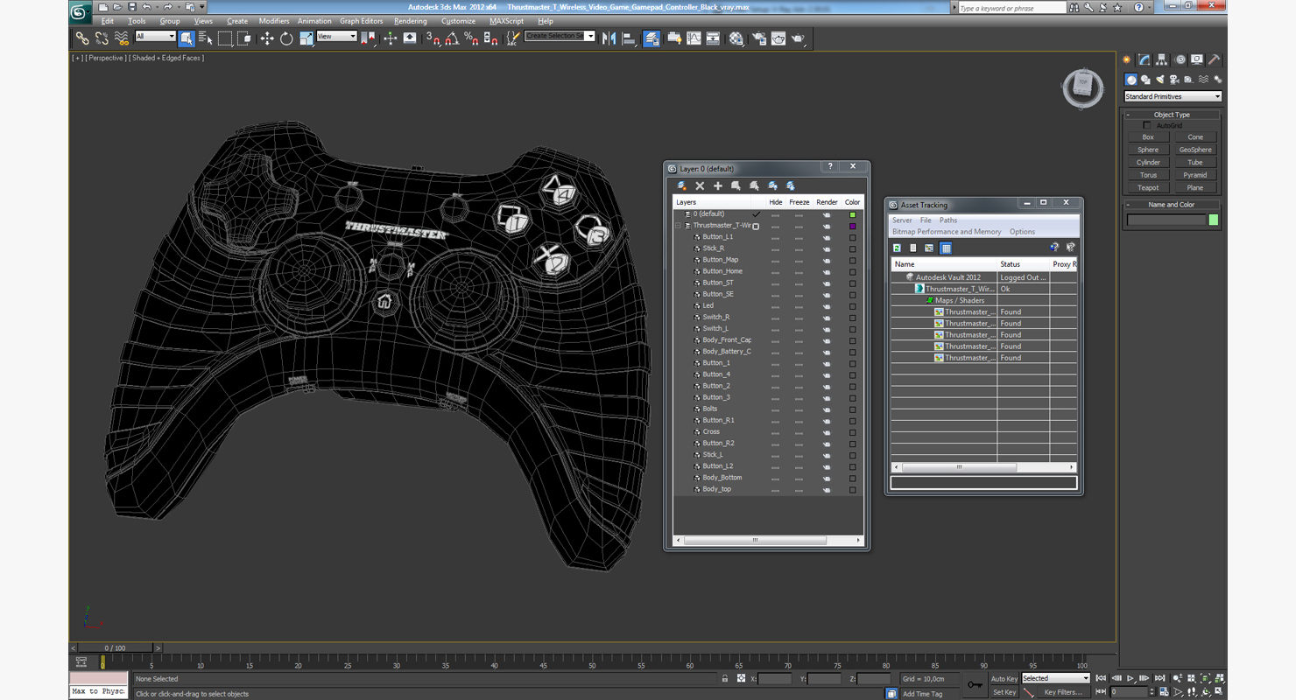
Task: Activate the Select and Scale tool
Action: point(306,38)
